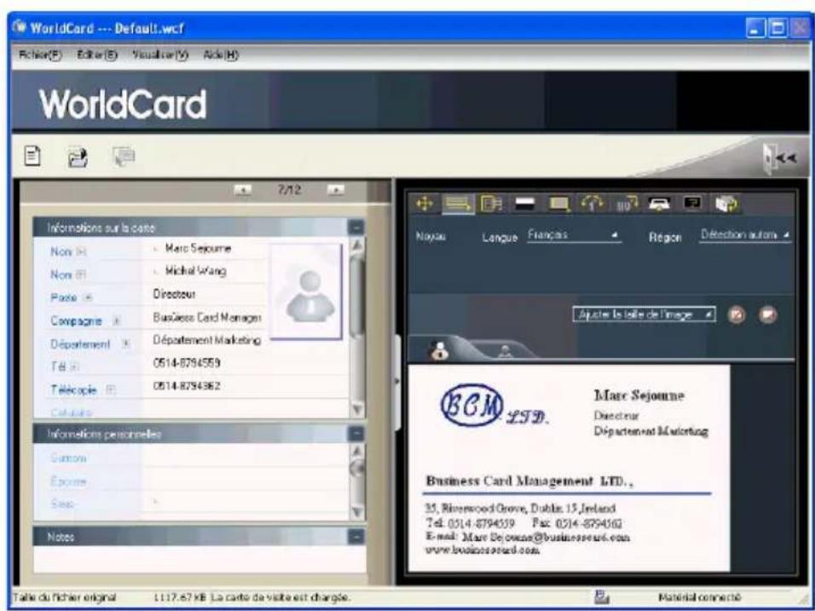Click the yellow rectangle crop tool icon
Viewport: 815px width, 611px height.
[559, 205]
